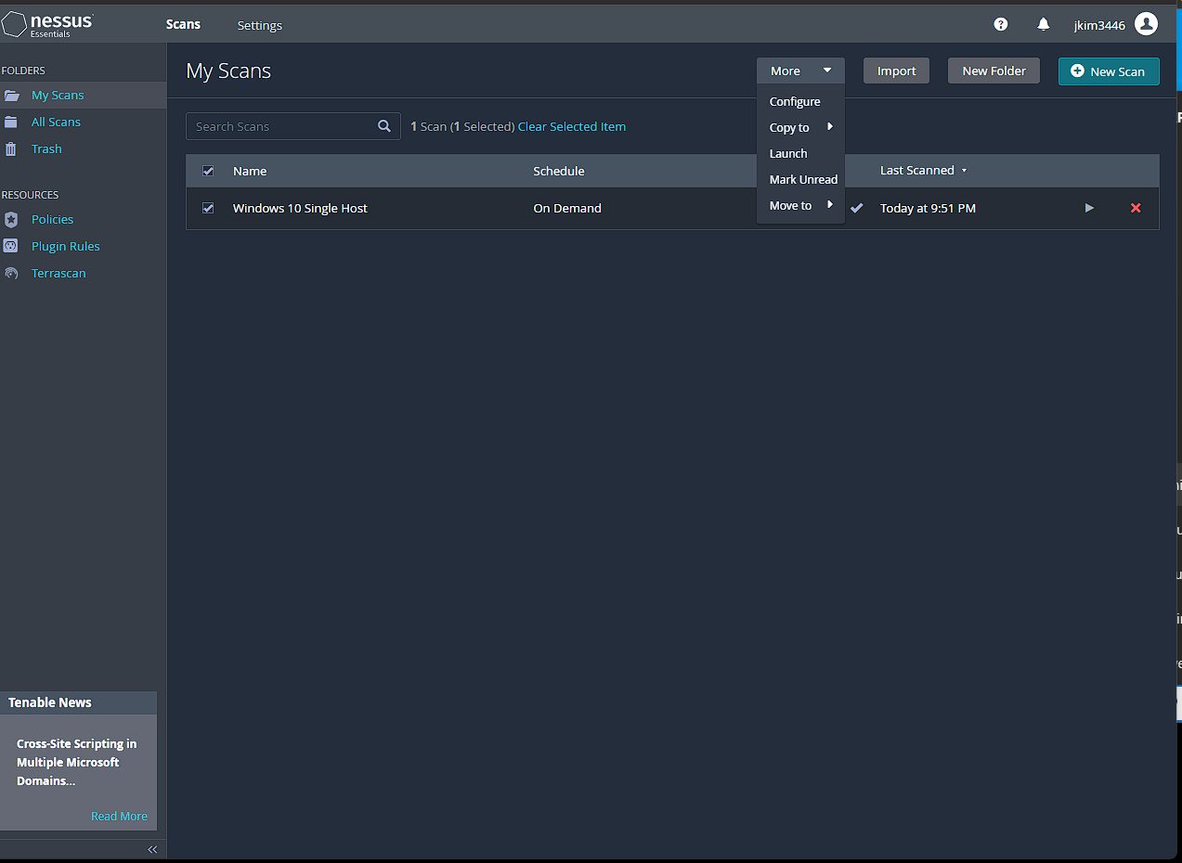Viewport: 1182px width, 863px height.
Task: Switch to the Settings tab
Action: pos(259,25)
